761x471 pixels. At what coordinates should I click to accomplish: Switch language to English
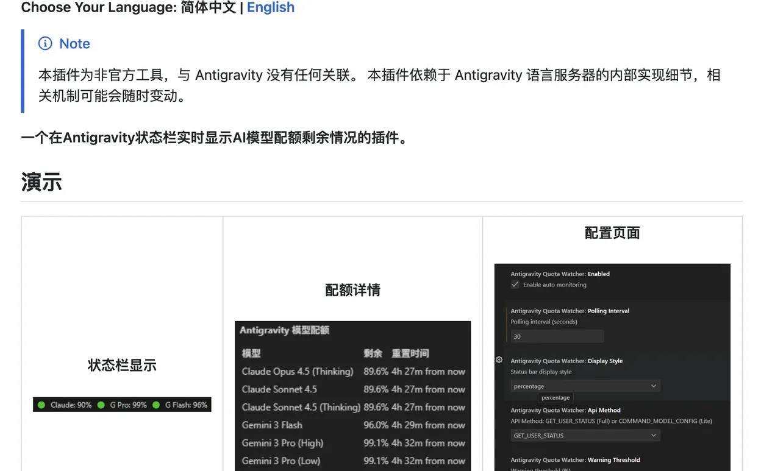coord(271,8)
